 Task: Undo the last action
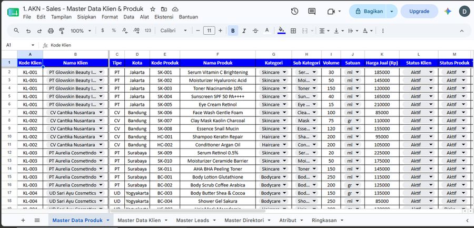pos(28,31)
